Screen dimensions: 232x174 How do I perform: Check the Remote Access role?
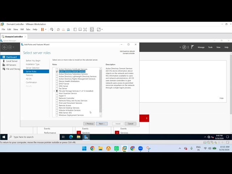57,105
